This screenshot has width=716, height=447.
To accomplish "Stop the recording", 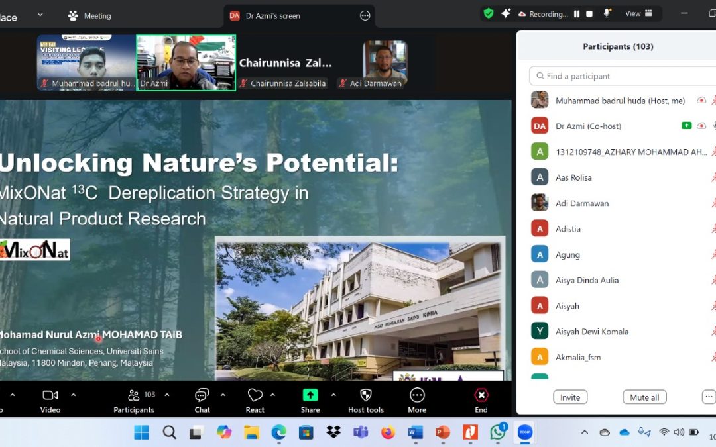I will 589,14.
